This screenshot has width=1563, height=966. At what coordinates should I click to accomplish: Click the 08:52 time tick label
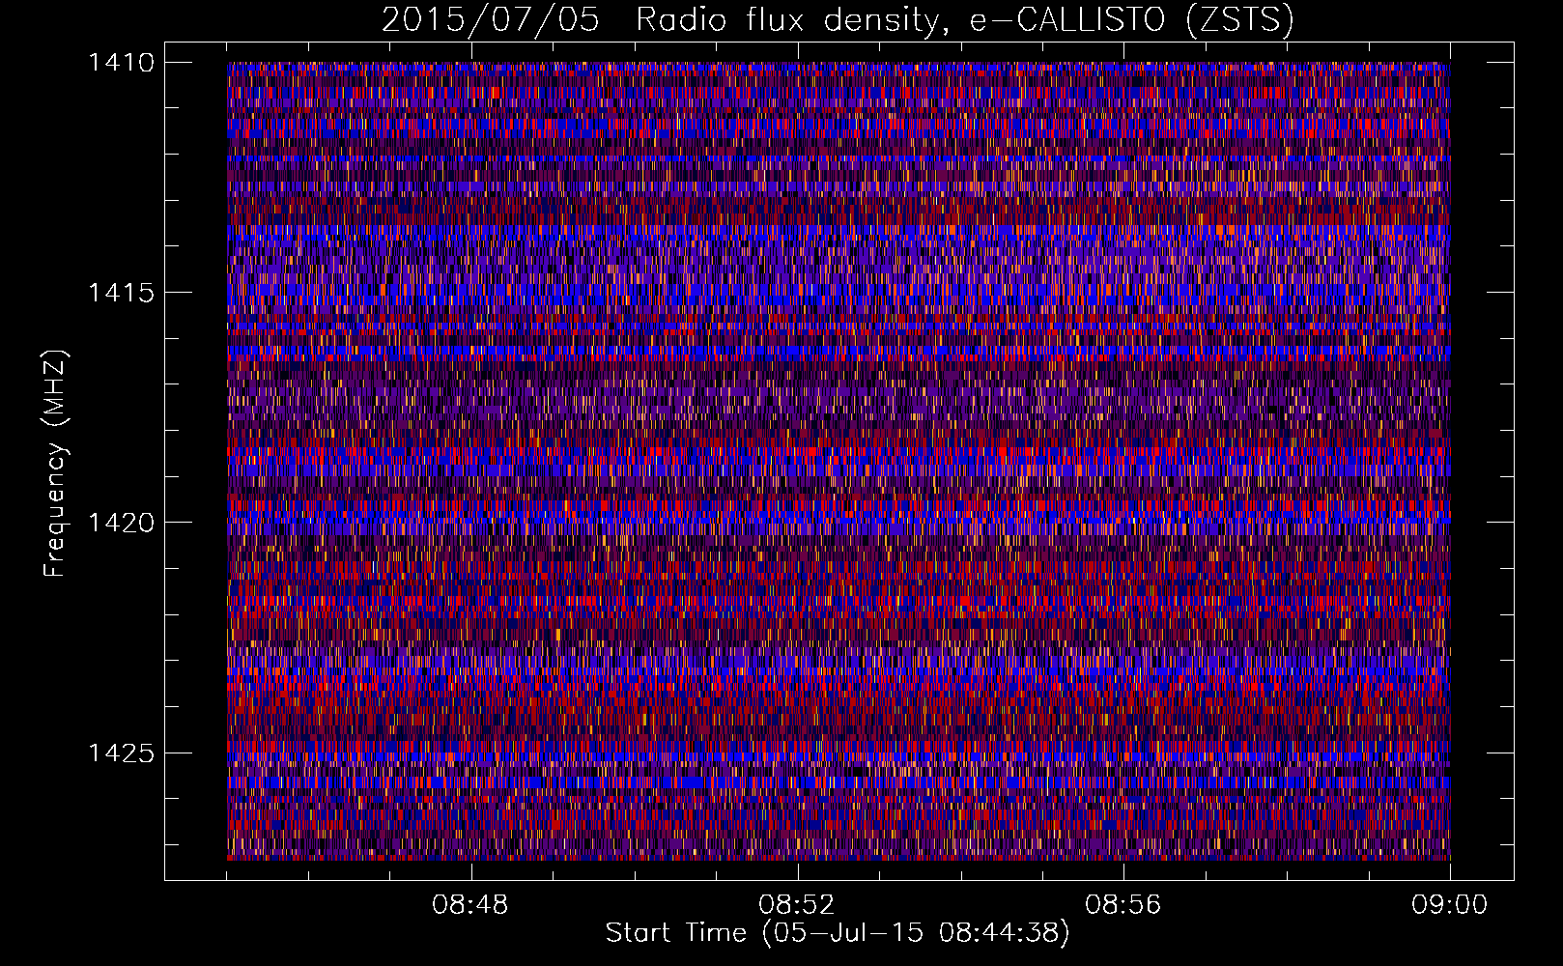(796, 905)
